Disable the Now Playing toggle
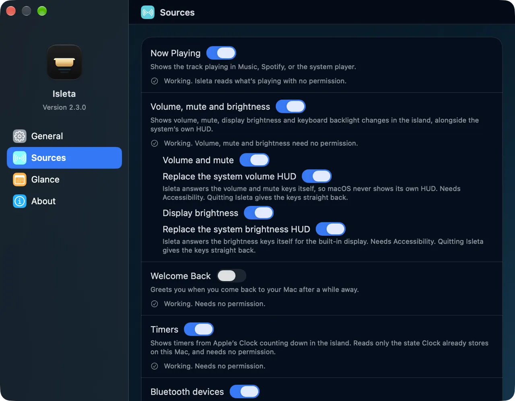Screen dimensions: 515x401 [x=221, y=53]
